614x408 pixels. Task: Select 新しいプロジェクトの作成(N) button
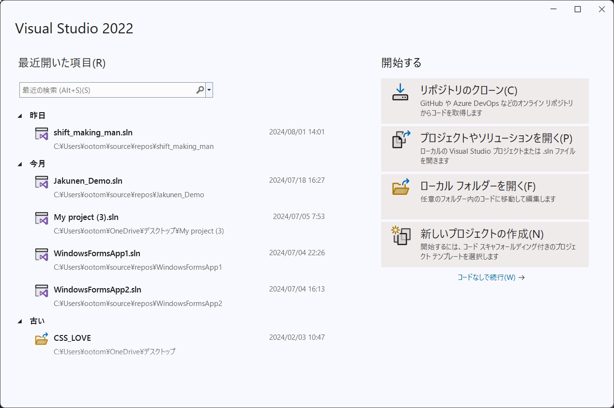(x=485, y=245)
